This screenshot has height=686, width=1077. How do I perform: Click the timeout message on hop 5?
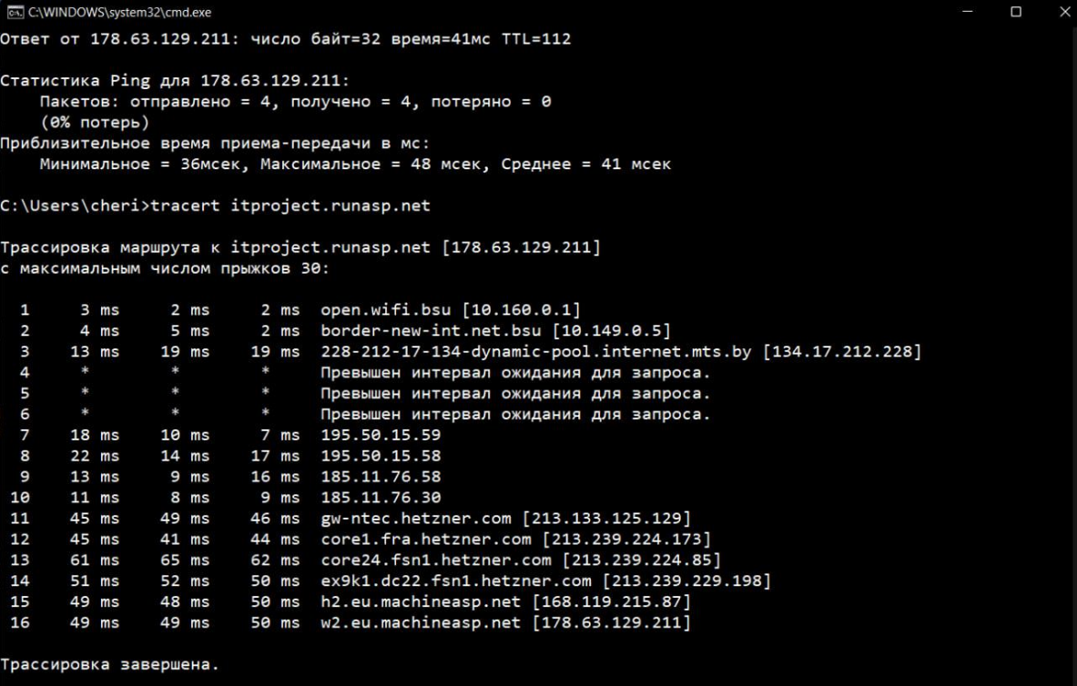[x=514, y=394]
